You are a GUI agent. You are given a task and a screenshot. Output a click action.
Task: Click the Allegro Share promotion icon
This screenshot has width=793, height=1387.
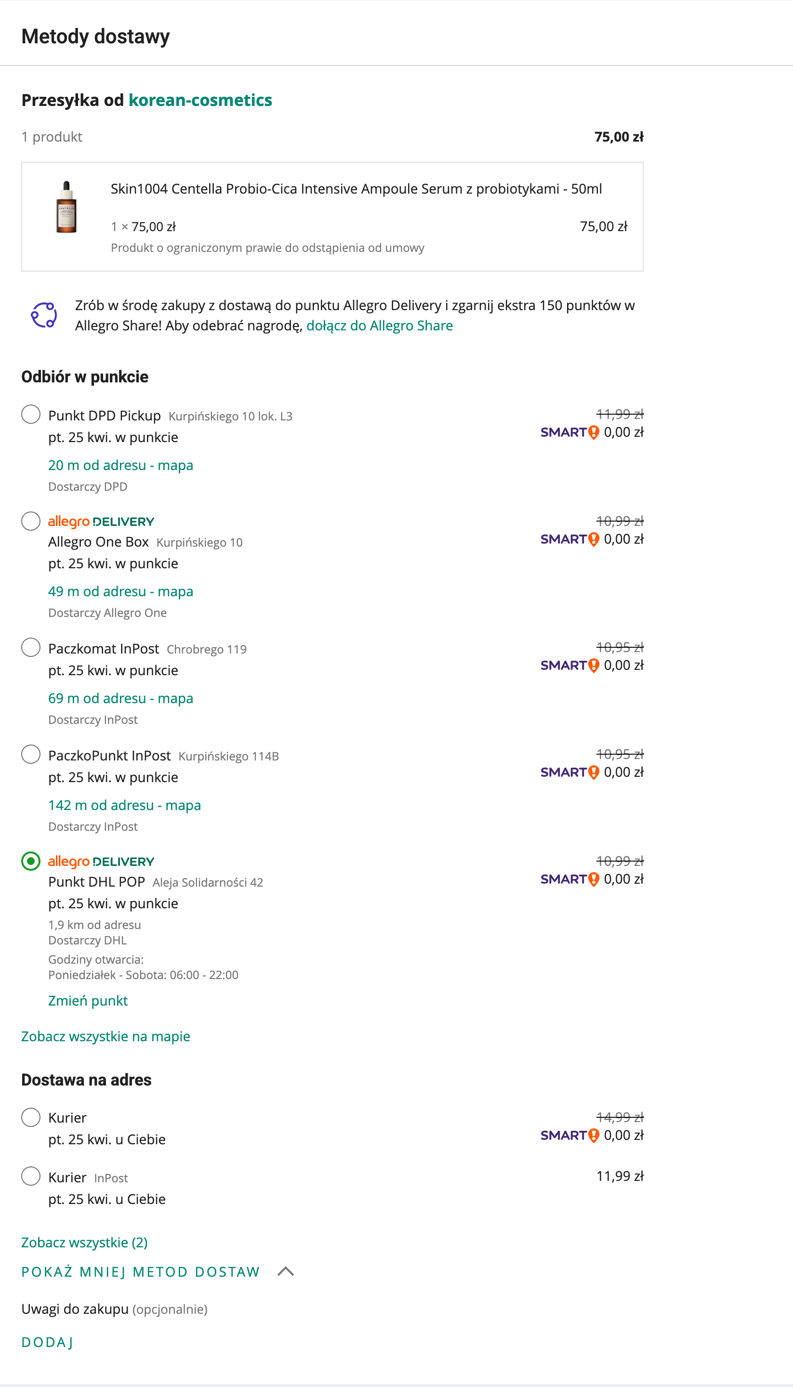[x=43, y=315]
